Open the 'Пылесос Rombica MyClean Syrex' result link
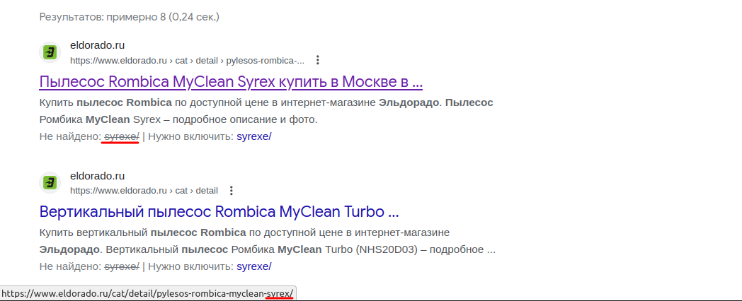 pos(231,82)
